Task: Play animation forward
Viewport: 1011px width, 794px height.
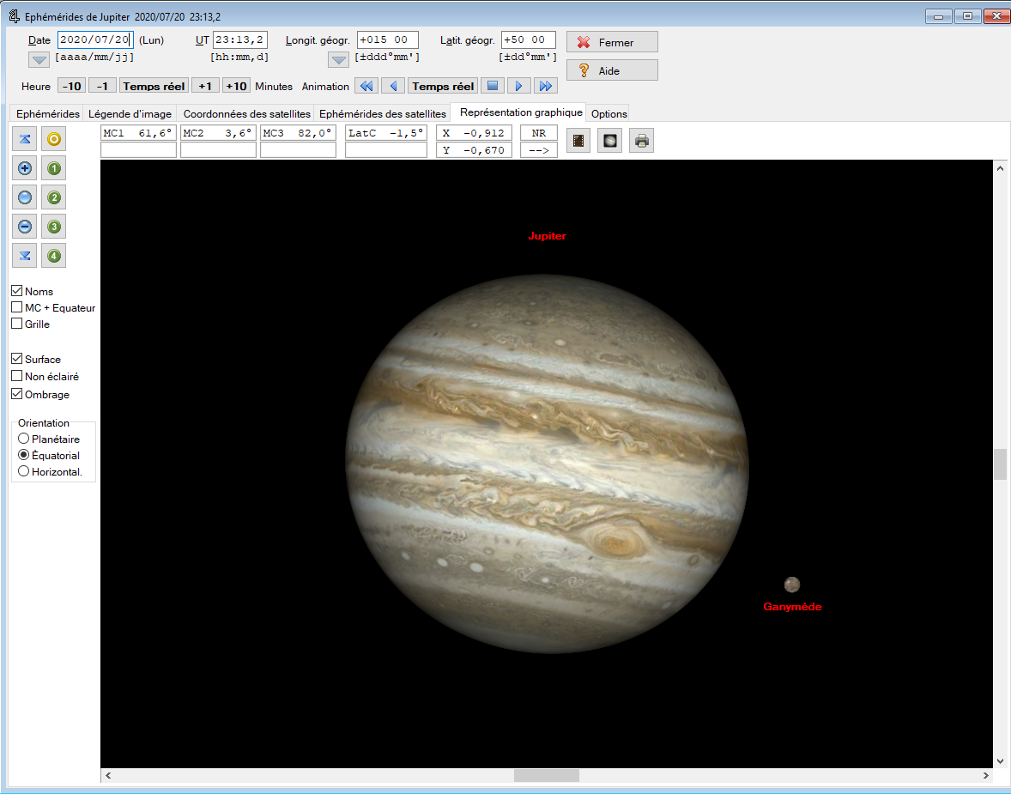Action: pyautogui.click(x=519, y=86)
